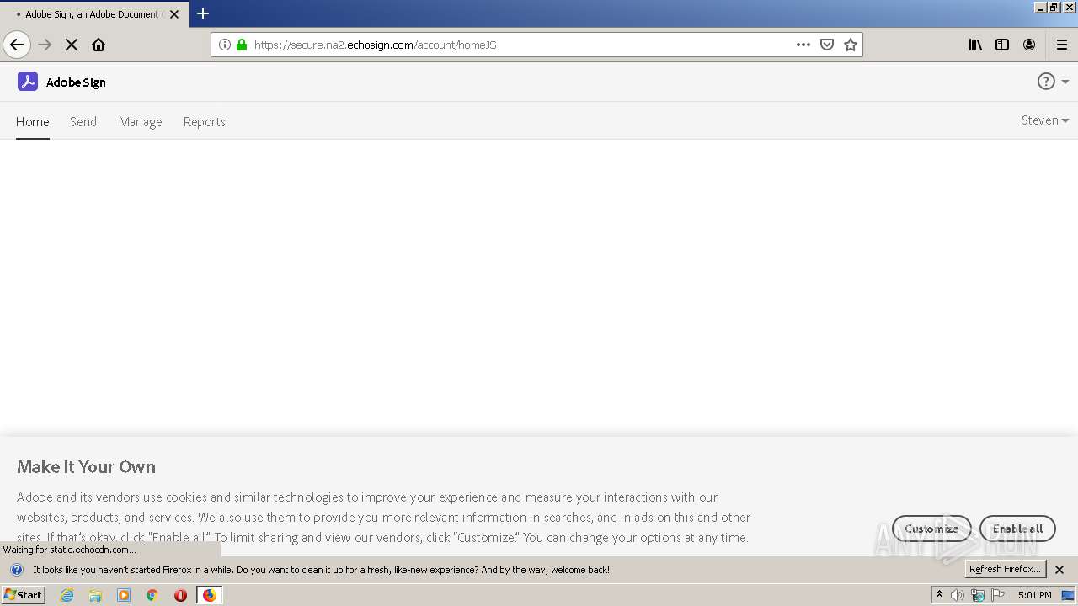
Task: Go back with Firefox back arrow
Action: (17, 45)
